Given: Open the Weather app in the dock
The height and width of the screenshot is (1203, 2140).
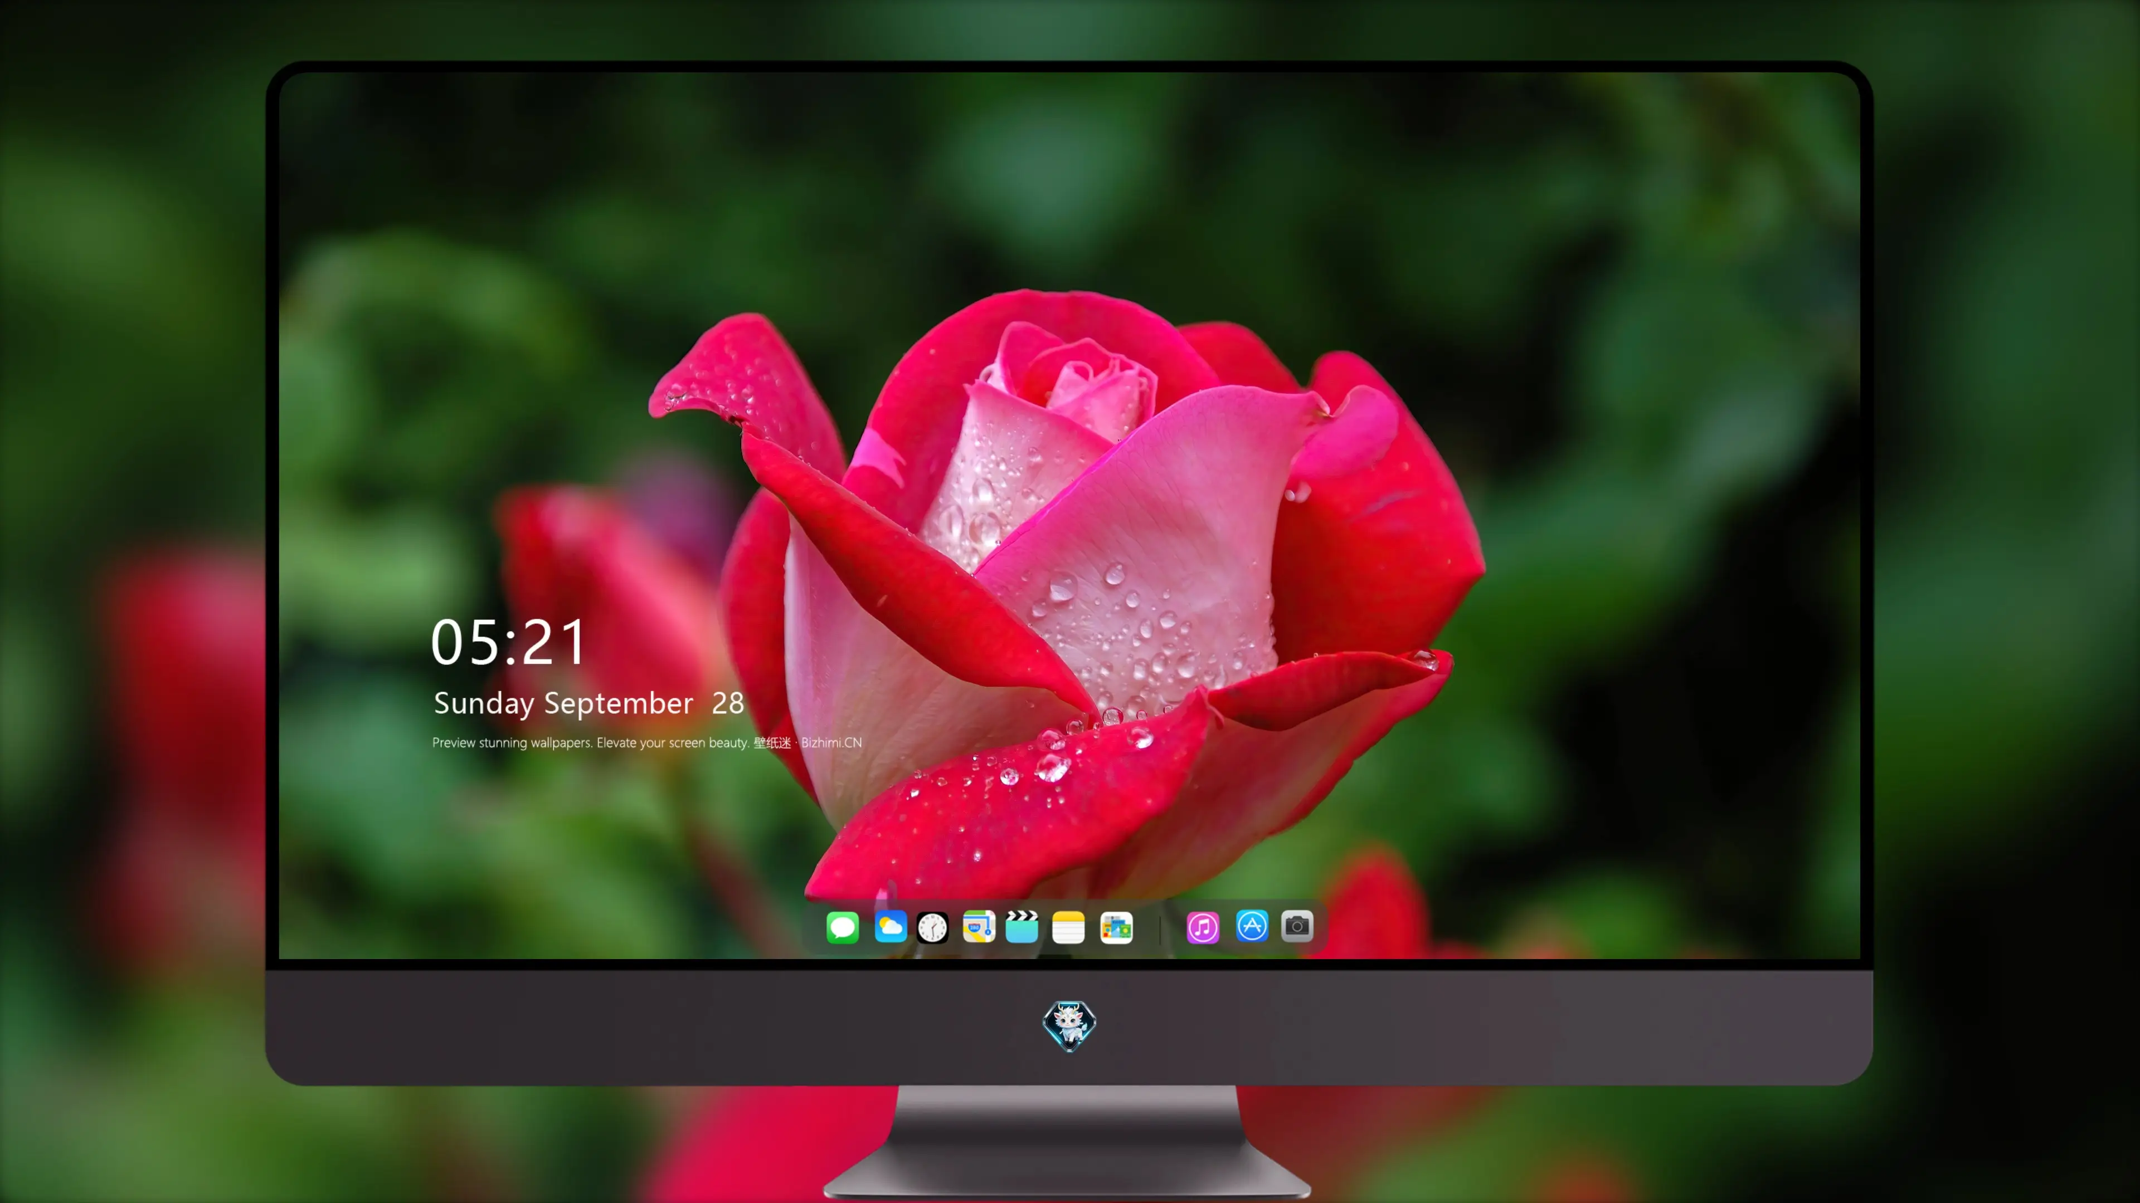Looking at the screenshot, I should [891, 927].
